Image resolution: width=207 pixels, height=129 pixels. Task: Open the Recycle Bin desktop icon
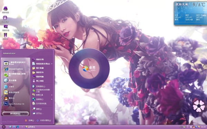[x=6, y=36]
